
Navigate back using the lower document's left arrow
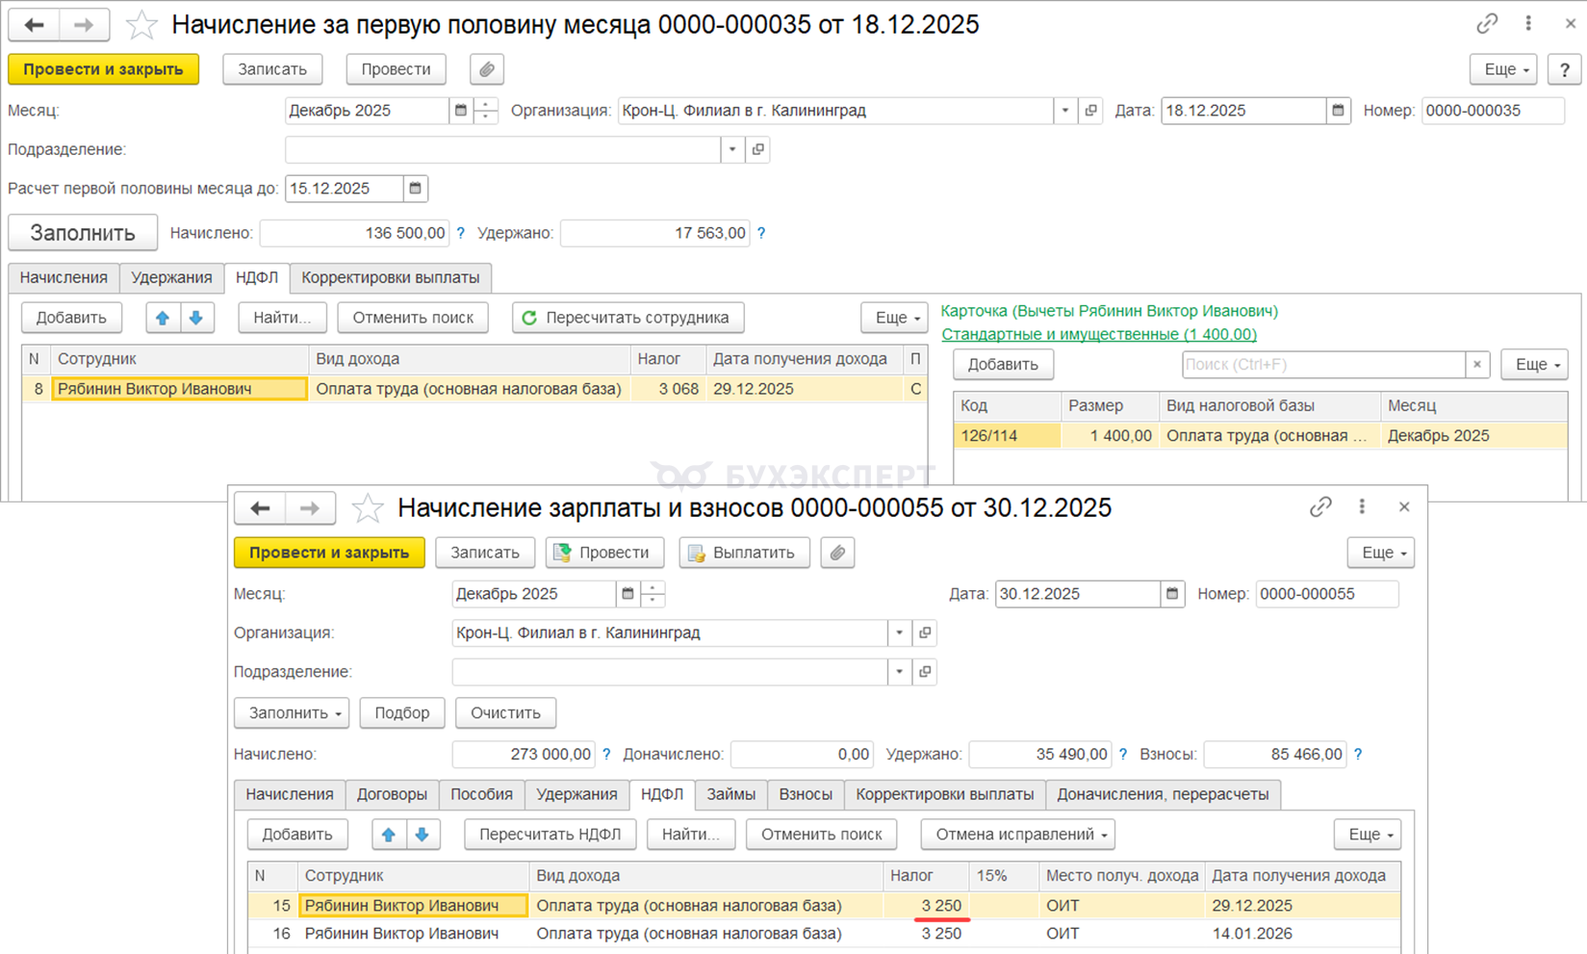260,508
